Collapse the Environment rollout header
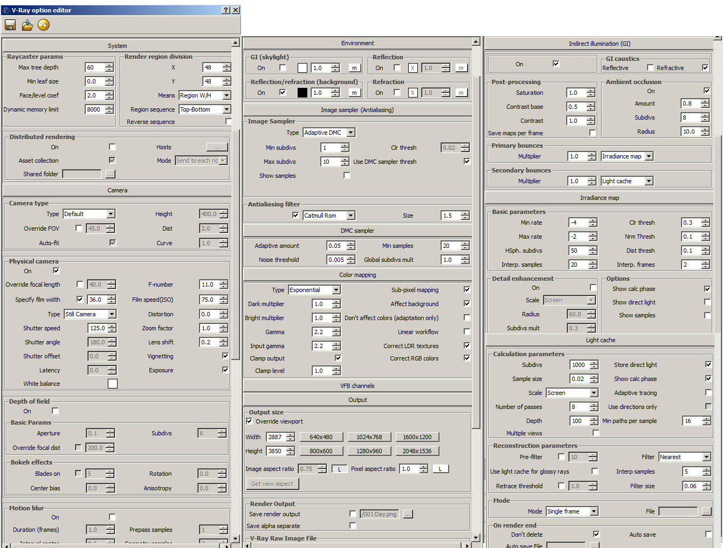The width and height of the screenshot is (723, 548). pyautogui.click(x=357, y=43)
